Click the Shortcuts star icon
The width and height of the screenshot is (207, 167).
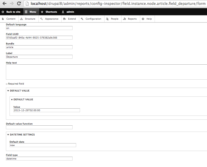coord(42,12)
